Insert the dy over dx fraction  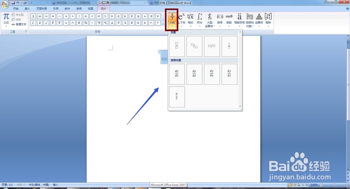pyautogui.click(x=177, y=74)
